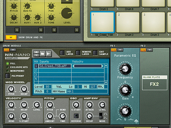Click the Bus FX send knob
The height and width of the screenshot is (128, 171).
click(27, 6)
